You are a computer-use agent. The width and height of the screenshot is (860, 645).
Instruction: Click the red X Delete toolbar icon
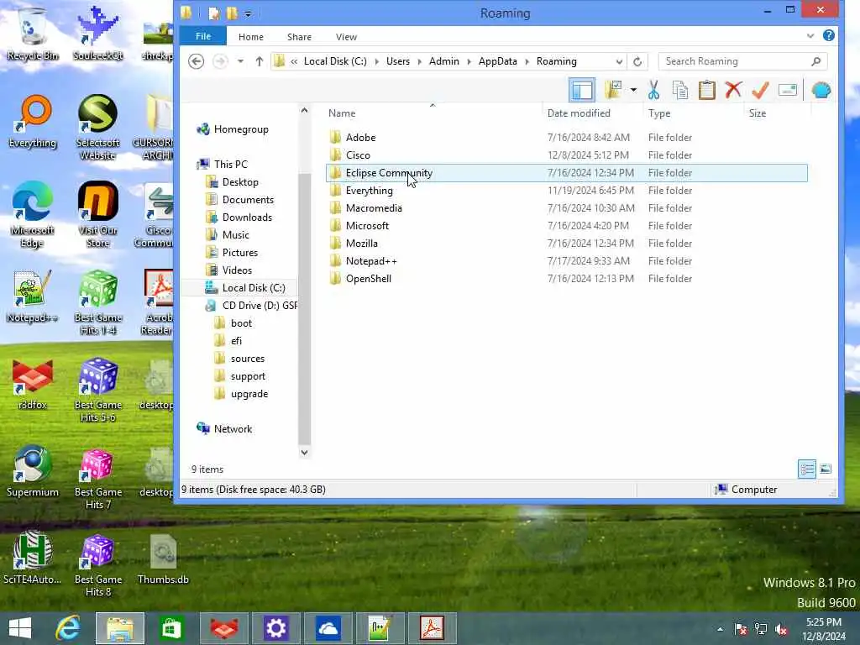click(733, 89)
